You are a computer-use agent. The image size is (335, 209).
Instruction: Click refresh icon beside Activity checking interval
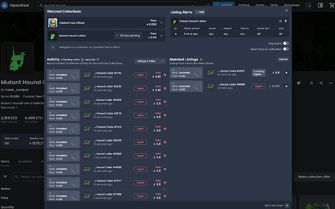pyautogui.click(x=98, y=60)
